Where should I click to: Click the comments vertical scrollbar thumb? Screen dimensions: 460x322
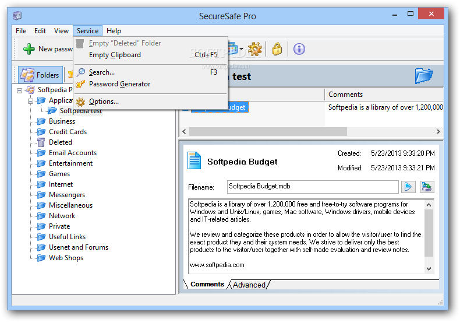pos(429,233)
